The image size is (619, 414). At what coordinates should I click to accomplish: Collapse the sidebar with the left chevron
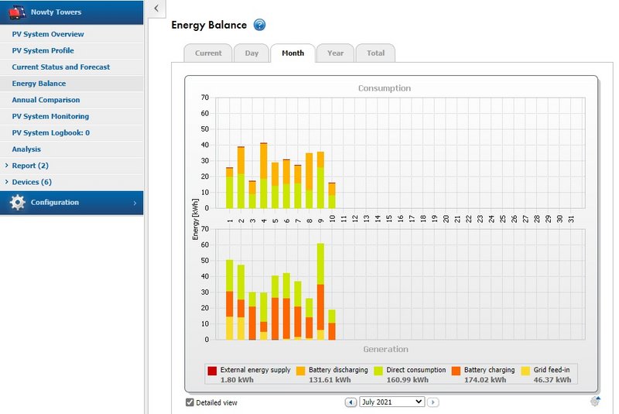pyautogui.click(x=156, y=9)
